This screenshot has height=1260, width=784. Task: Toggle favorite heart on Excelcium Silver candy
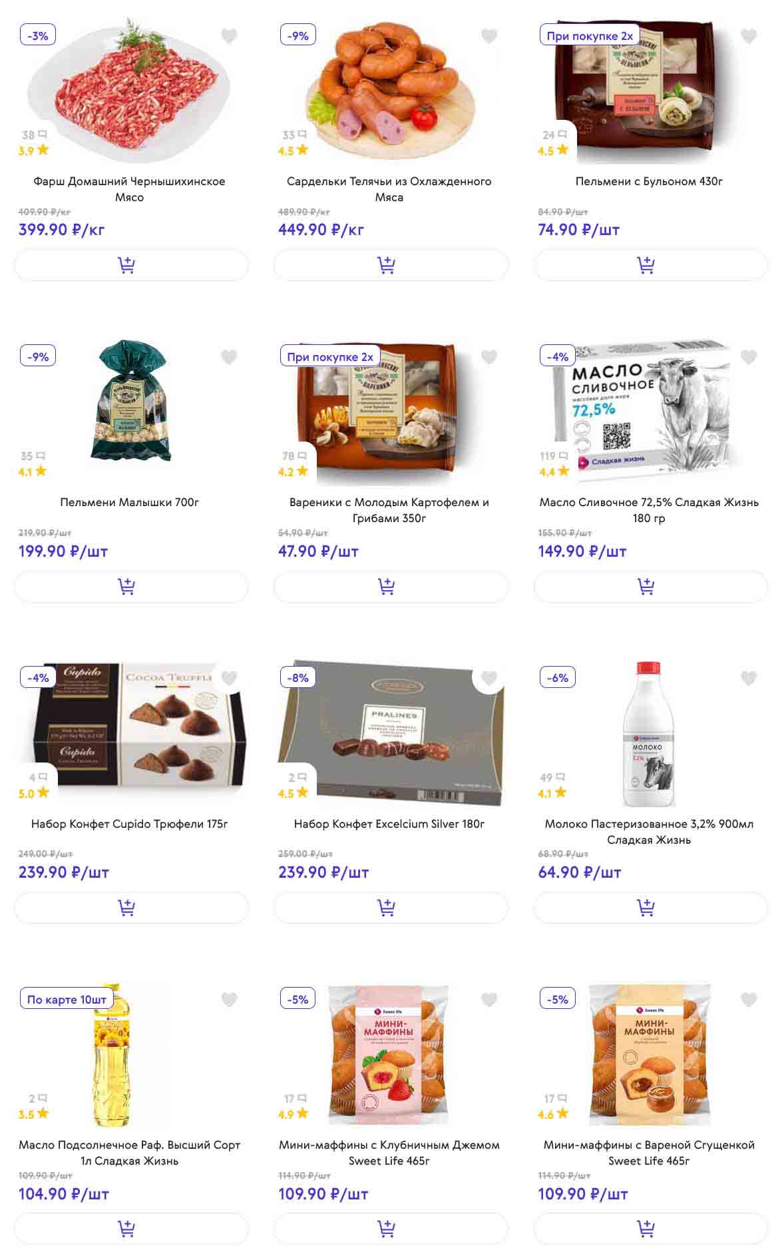click(489, 678)
